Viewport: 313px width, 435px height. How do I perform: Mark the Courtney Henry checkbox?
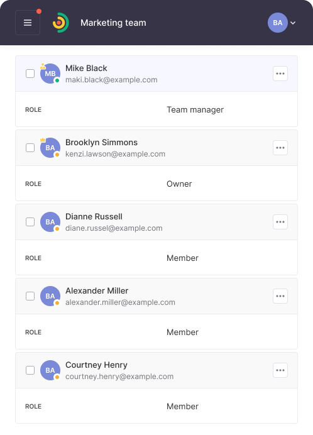[30, 370]
